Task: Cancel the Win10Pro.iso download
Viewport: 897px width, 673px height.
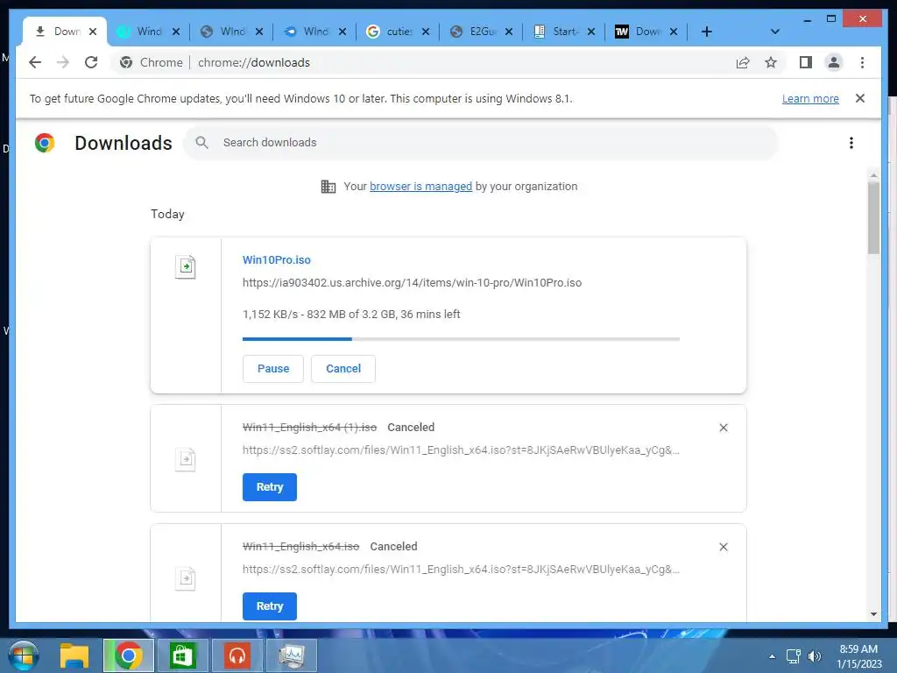Action: coord(343,369)
